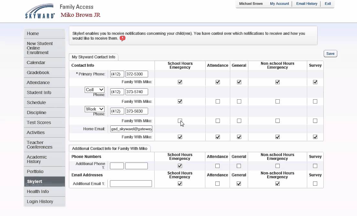Click the Home Email field

point(131,129)
